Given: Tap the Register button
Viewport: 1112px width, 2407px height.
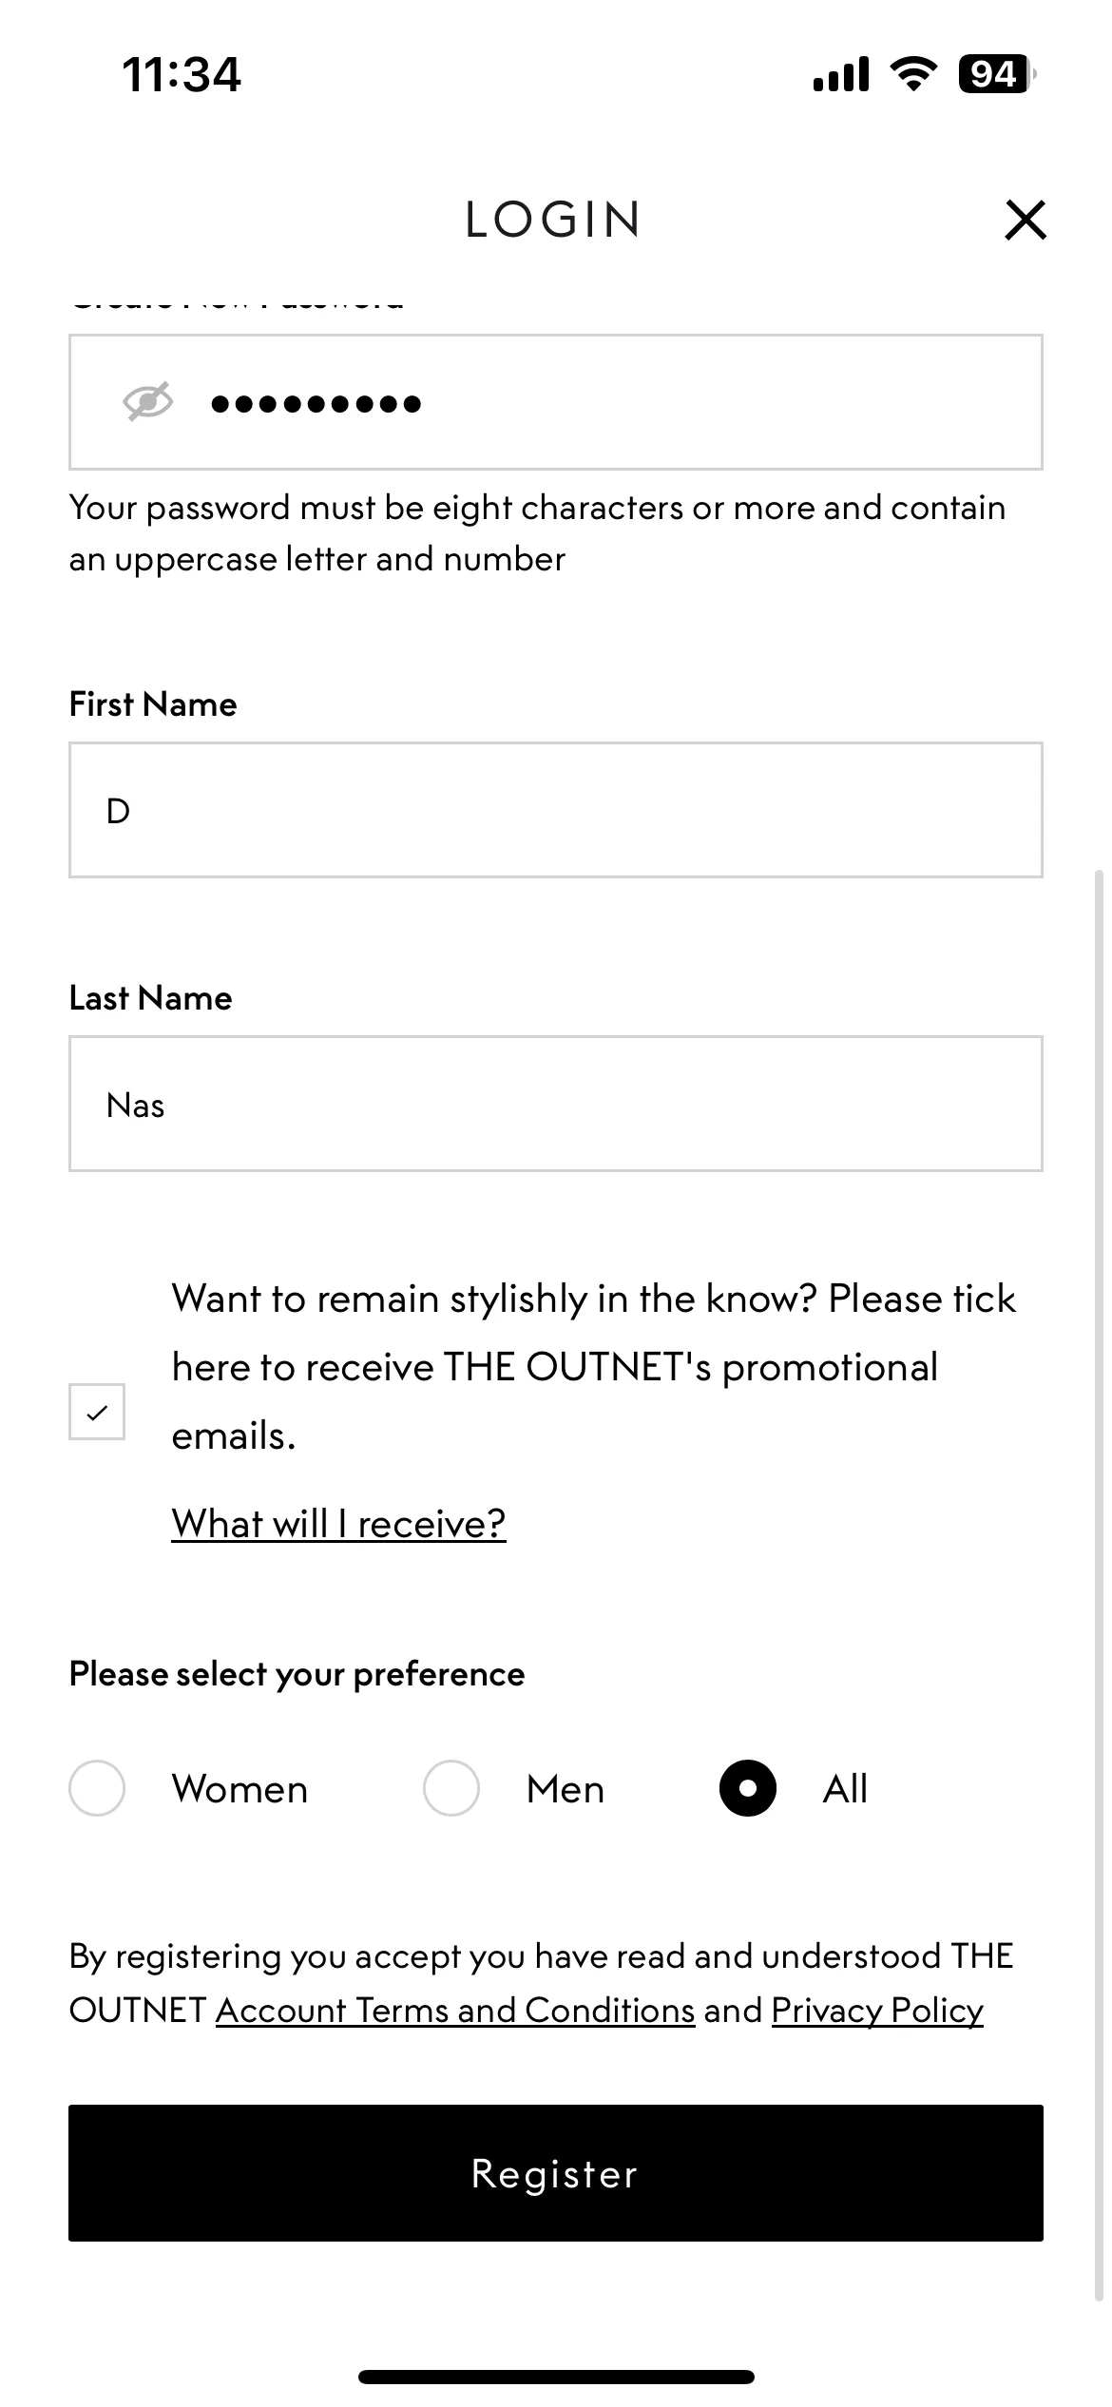Looking at the screenshot, I should pos(556,2173).
